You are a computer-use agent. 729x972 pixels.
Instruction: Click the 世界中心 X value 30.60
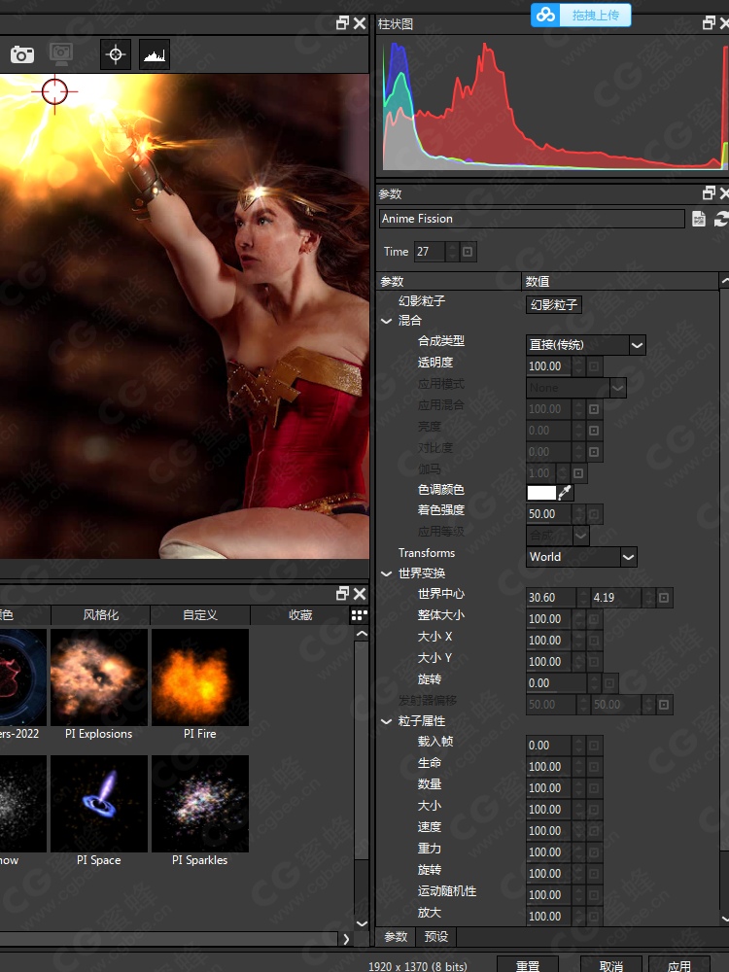coord(551,598)
